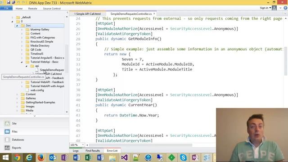
Task: Expand the Galleries folder node
Action: coord(17,99)
